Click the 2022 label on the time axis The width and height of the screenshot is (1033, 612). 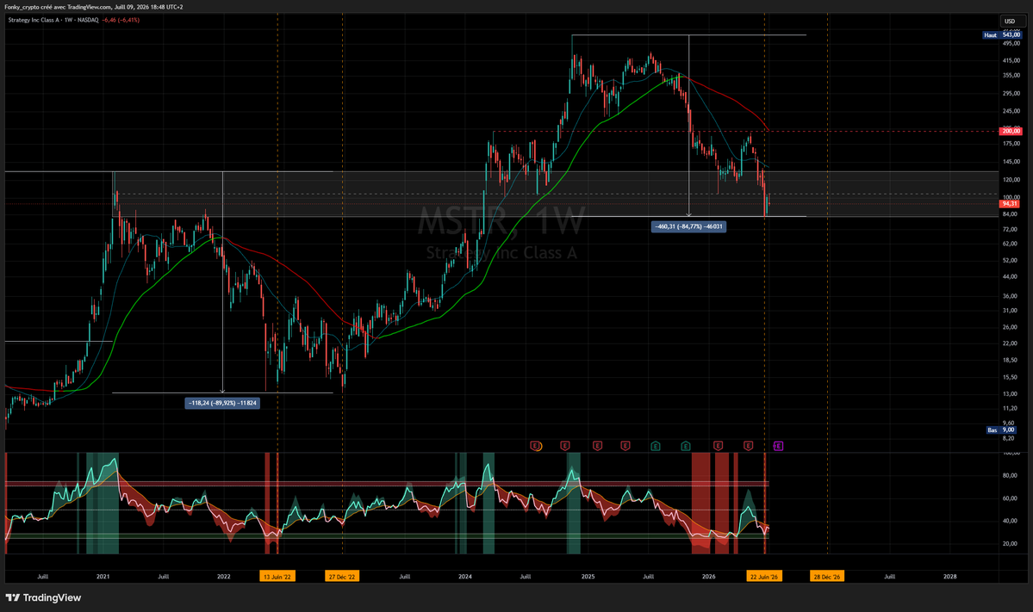tap(224, 577)
